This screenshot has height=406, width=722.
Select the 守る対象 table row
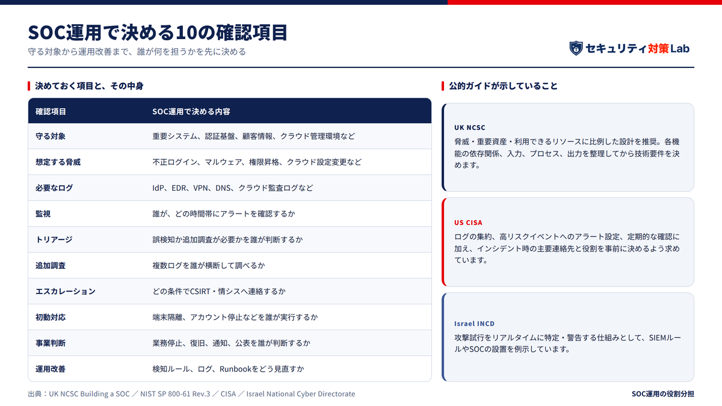pos(230,137)
